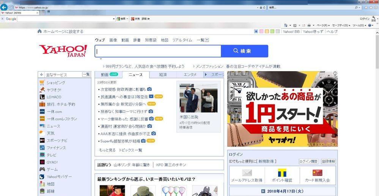Select the Yahoo! JAPAN browser tab
The width and height of the screenshot is (379, 196).
click(x=20, y=13)
